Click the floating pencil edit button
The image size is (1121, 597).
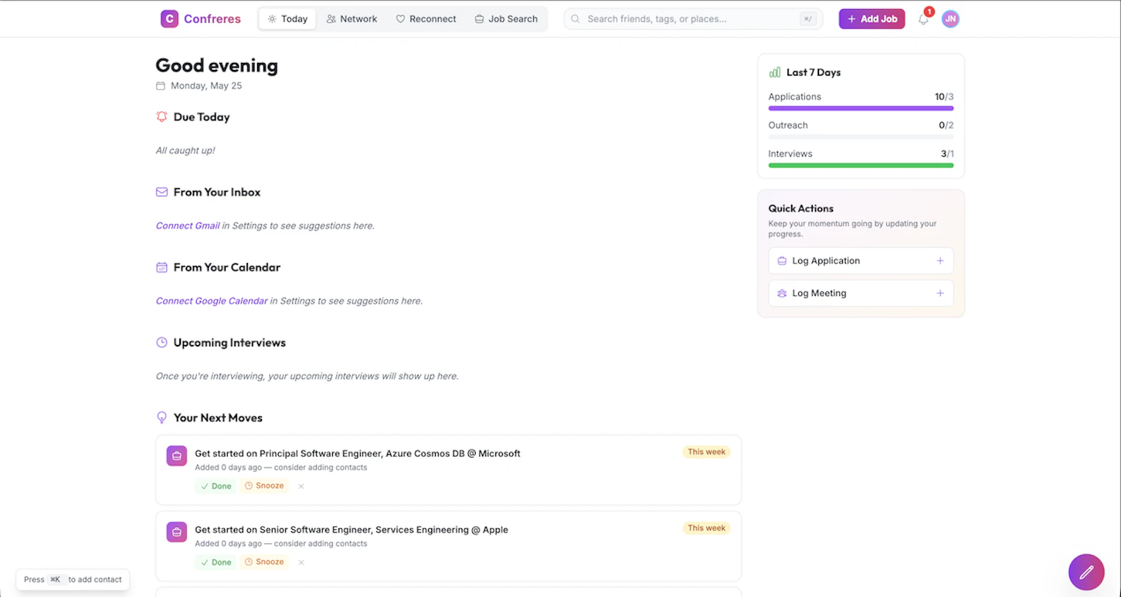click(x=1086, y=572)
